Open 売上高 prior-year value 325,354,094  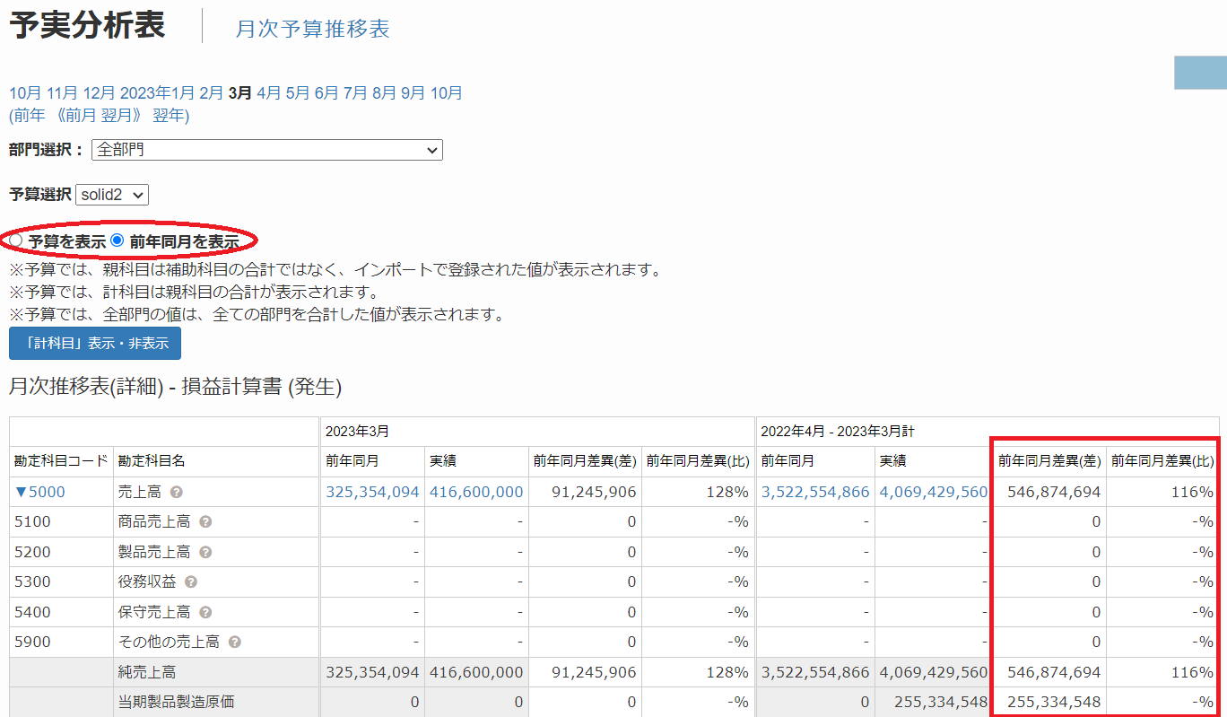[372, 492]
